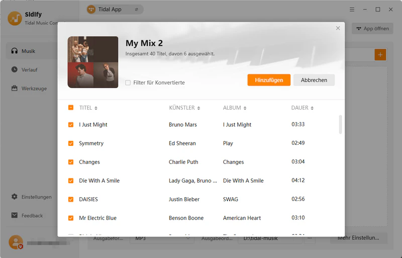Viewport: 402px width, 258px height.
Task: Click the Mehr Einstellungen button
Action: 358,238
